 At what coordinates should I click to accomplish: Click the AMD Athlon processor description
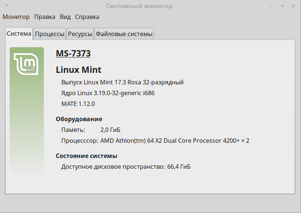[175, 141]
